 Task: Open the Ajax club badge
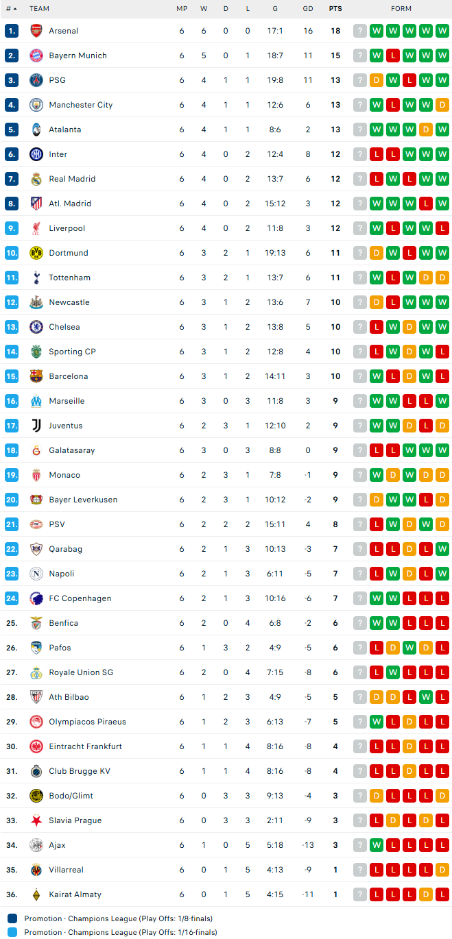(x=36, y=845)
